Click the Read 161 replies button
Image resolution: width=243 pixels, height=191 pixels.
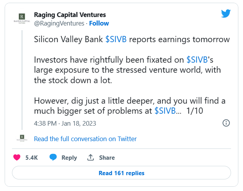(121, 173)
